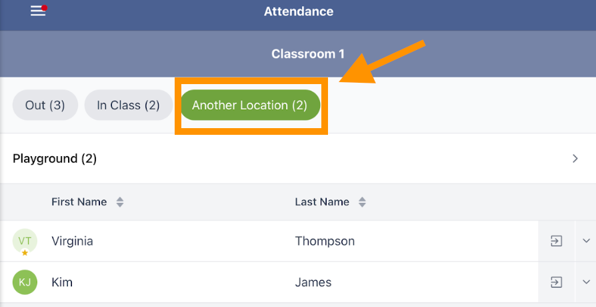Click the Classroom 1 header
This screenshot has width=596, height=307.
tap(303, 53)
